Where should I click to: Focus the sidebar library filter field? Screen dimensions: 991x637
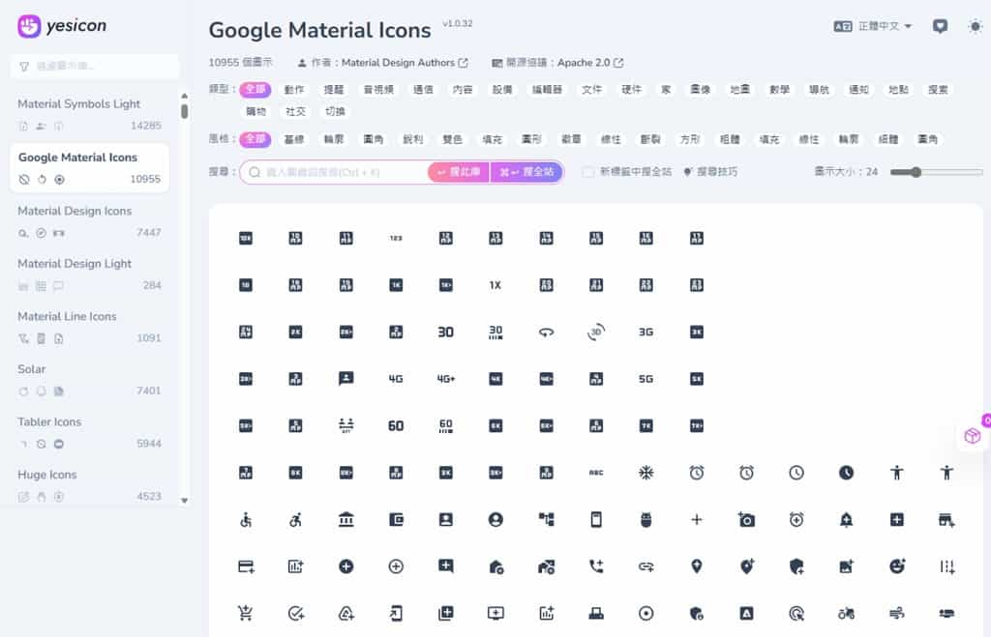click(95, 67)
